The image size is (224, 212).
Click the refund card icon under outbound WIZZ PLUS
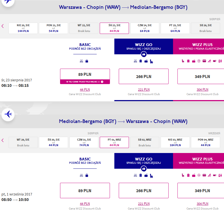(x=204, y=61)
